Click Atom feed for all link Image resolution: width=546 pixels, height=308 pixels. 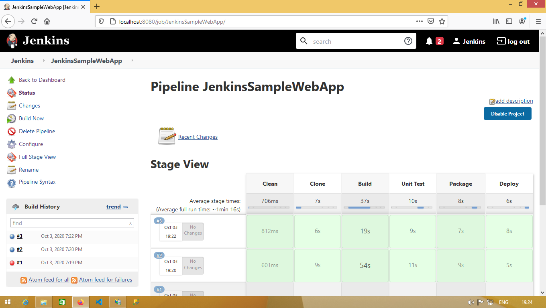[x=49, y=280]
